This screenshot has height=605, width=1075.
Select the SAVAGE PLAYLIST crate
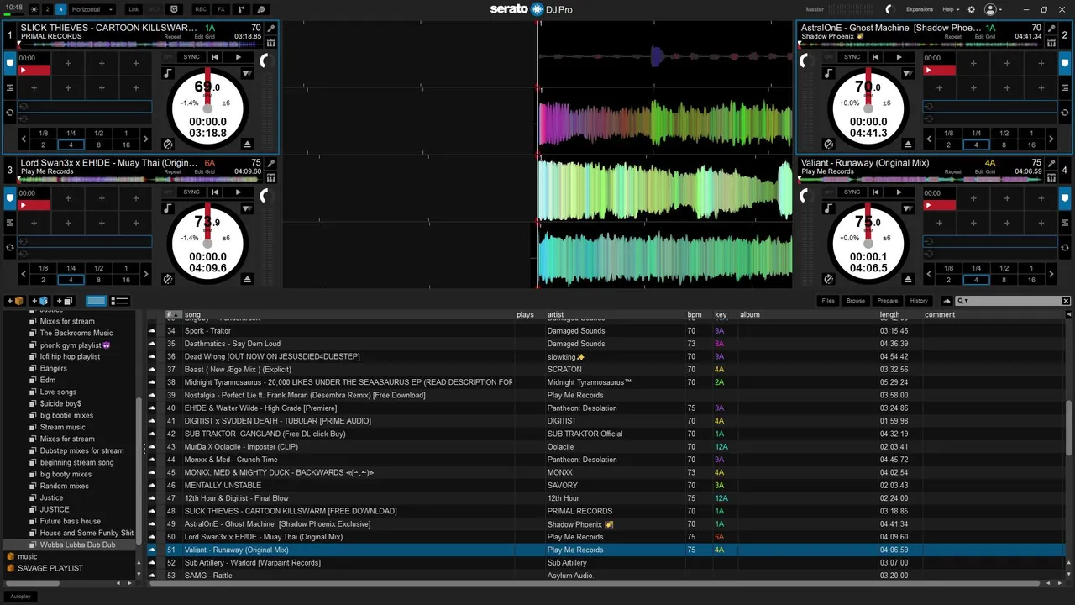point(50,568)
